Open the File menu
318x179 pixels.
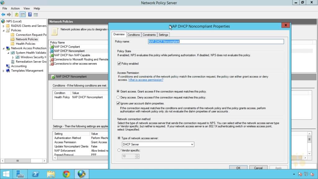tap(5, 8)
